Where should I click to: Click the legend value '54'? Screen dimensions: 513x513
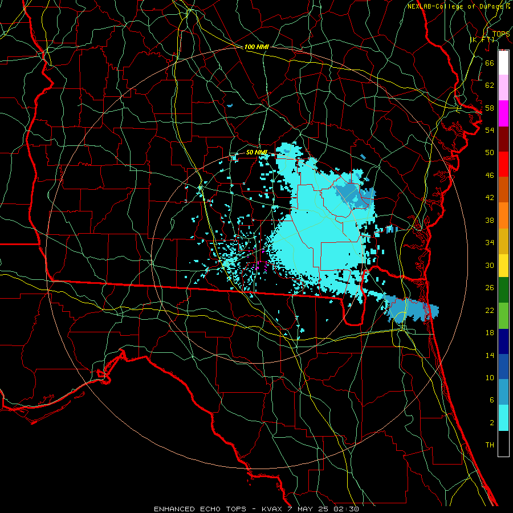[x=490, y=130]
